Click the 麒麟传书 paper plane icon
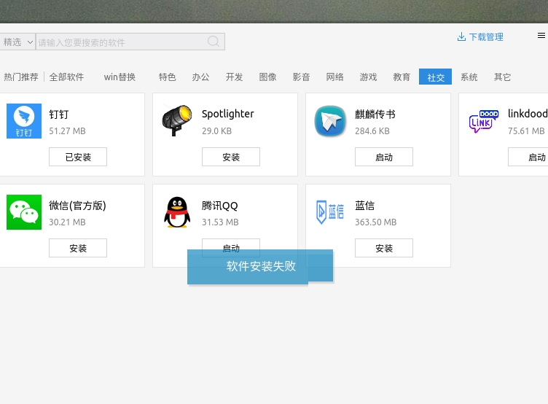Viewport: 548px width, 404px height. pyautogui.click(x=330, y=121)
